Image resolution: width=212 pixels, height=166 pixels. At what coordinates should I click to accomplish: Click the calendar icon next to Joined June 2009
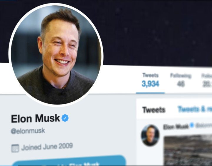15,148
